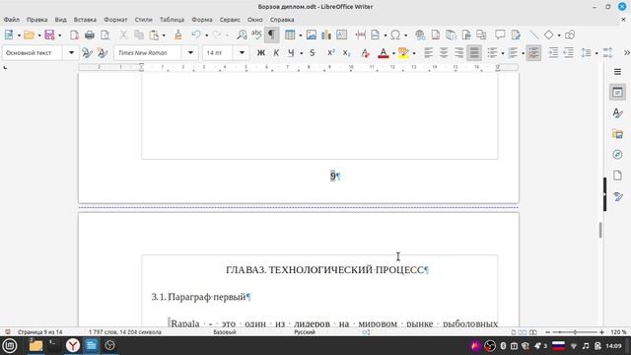Export directly as PDF
The image size is (631, 355).
(x=74, y=35)
